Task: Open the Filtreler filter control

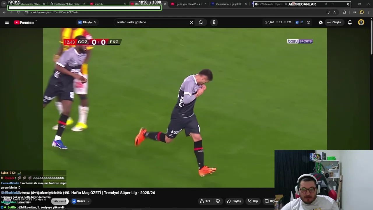Action: click(87, 22)
